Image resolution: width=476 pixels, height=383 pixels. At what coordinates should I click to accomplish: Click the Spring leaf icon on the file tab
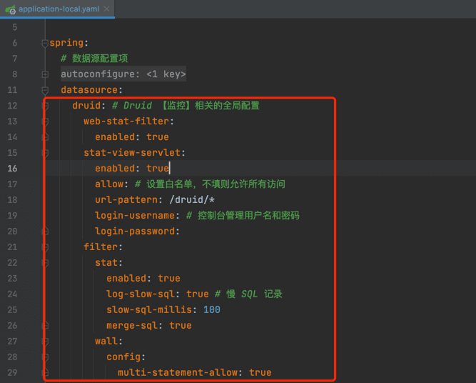tap(9, 9)
